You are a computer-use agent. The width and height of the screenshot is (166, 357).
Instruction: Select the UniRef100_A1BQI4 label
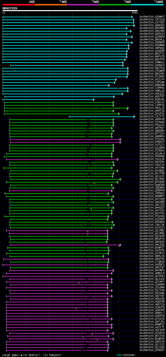point(152,65)
